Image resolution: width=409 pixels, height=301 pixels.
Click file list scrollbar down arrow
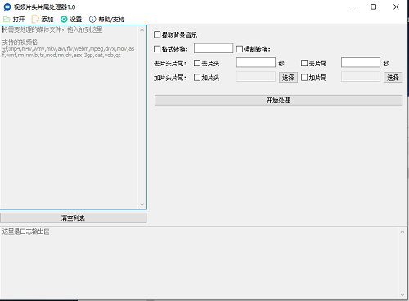pyautogui.click(x=142, y=204)
